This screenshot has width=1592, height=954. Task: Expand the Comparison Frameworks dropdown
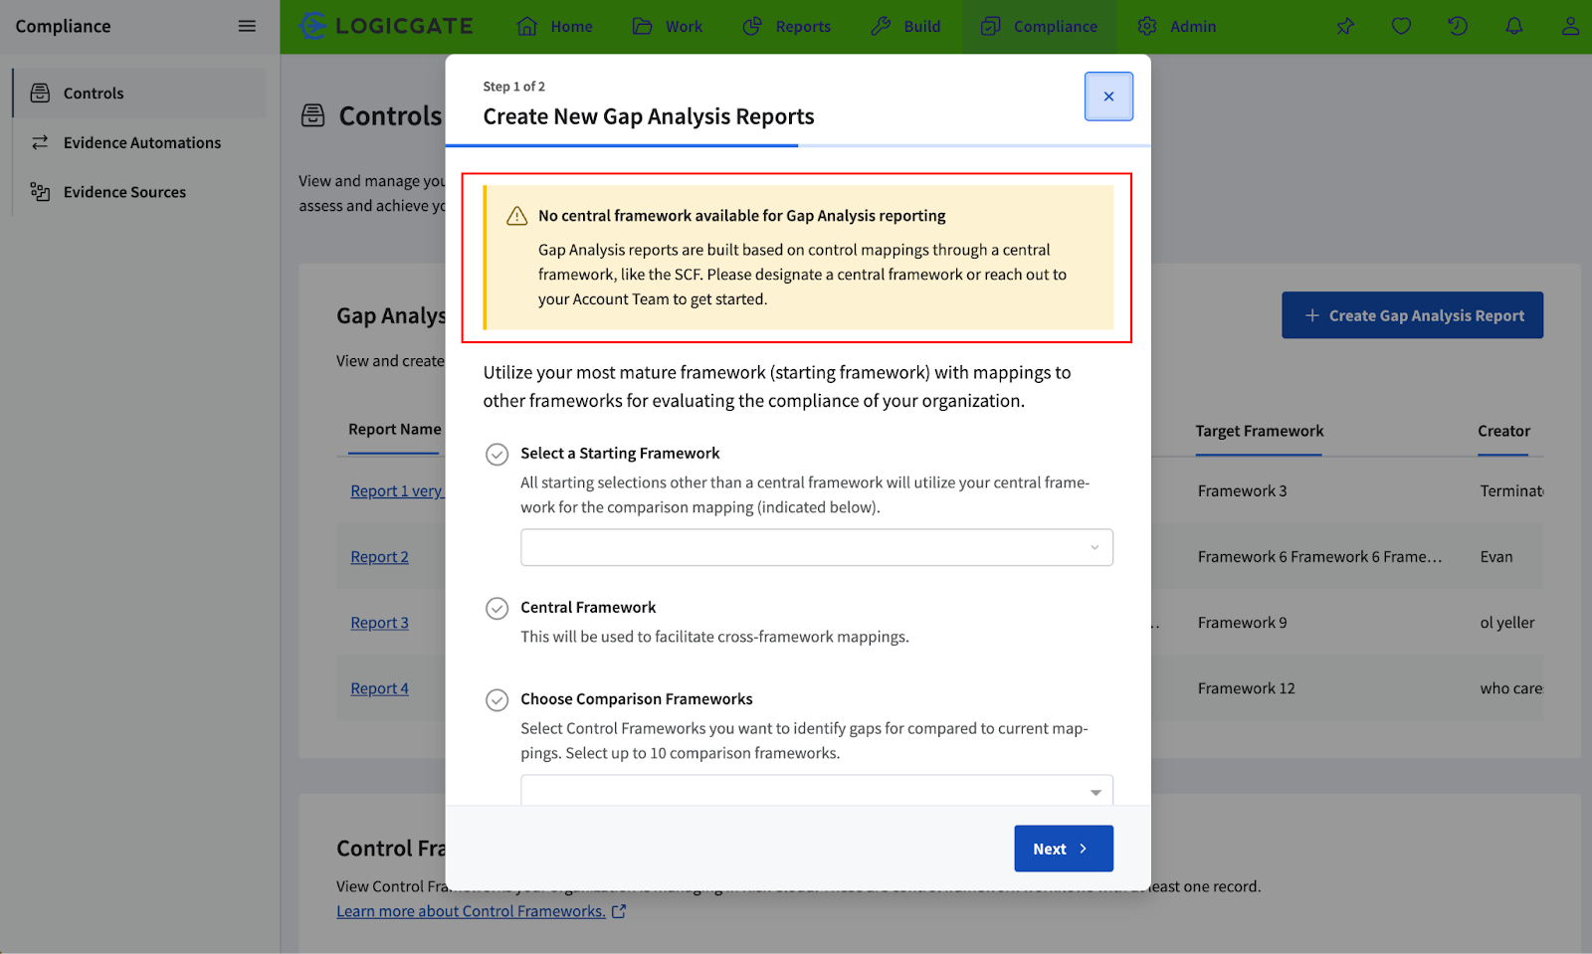point(816,791)
